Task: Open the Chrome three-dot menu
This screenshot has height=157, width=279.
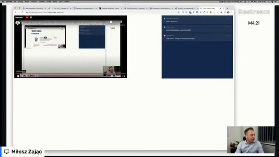Action: [x=232, y=12]
